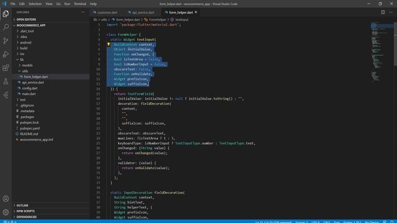Screen dimensions: 397x223
Task: Open pubspec.yaml in the explorer
Action: 51,128
